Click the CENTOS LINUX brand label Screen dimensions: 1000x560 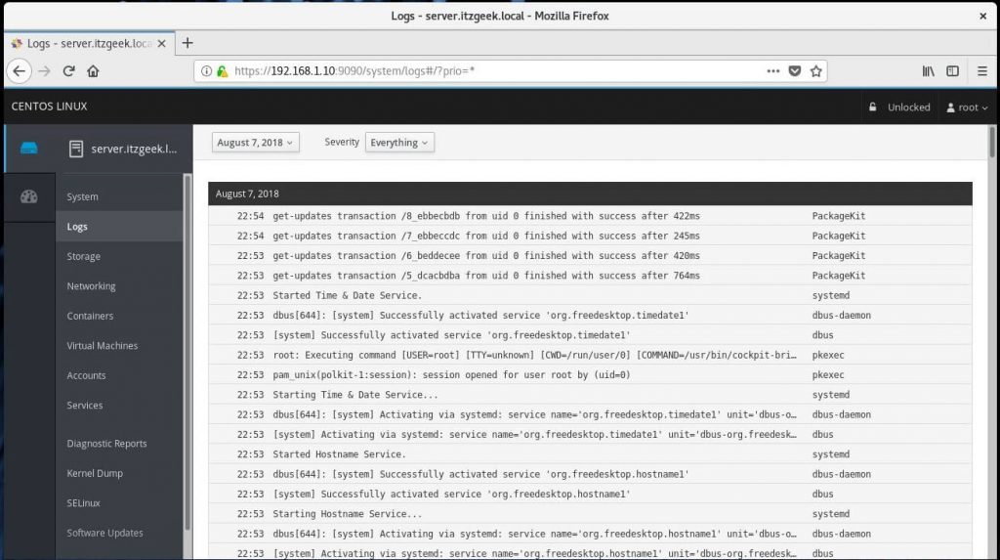coord(49,106)
